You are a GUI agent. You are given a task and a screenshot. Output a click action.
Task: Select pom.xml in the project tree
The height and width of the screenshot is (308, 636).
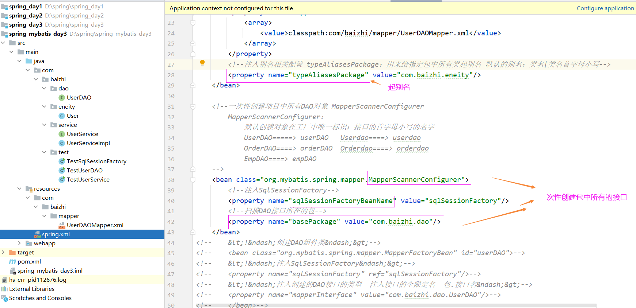click(29, 262)
